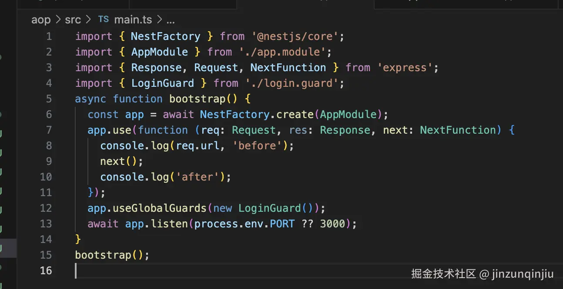
Task: Click the await keyword on line 13
Action: (x=103, y=224)
